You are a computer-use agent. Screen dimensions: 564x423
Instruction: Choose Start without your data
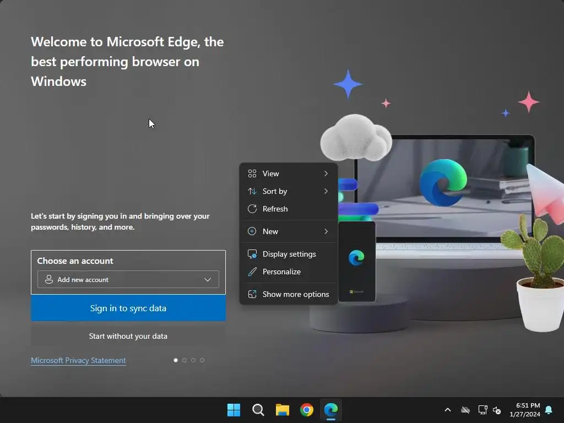click(x=128, y=336)
